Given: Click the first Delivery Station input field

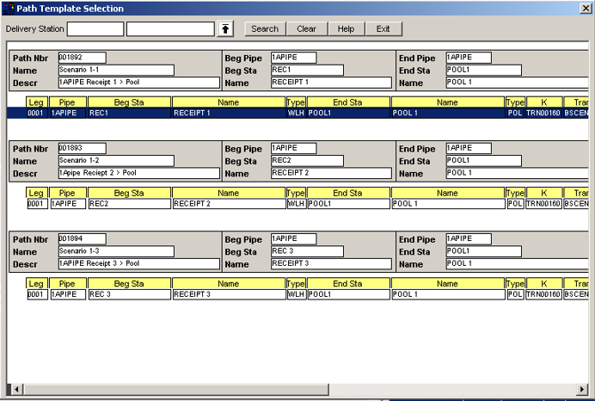Looking at the screenshot, I should pos(95,29).
